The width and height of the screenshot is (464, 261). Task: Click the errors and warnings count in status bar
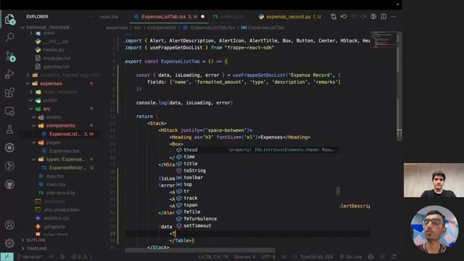pyautogui.click(x=81, y=257)
